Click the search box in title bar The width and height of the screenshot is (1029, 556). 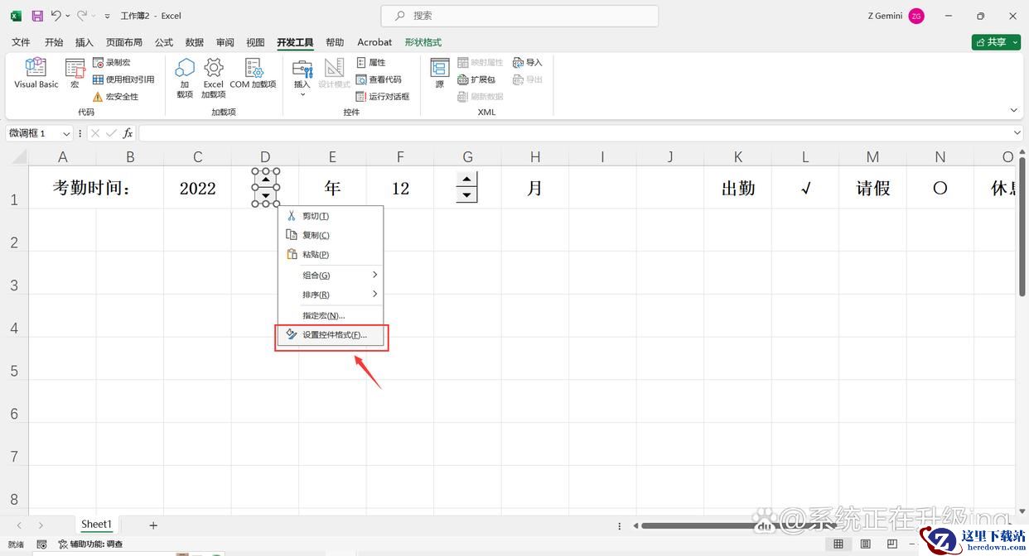point(519,16)
